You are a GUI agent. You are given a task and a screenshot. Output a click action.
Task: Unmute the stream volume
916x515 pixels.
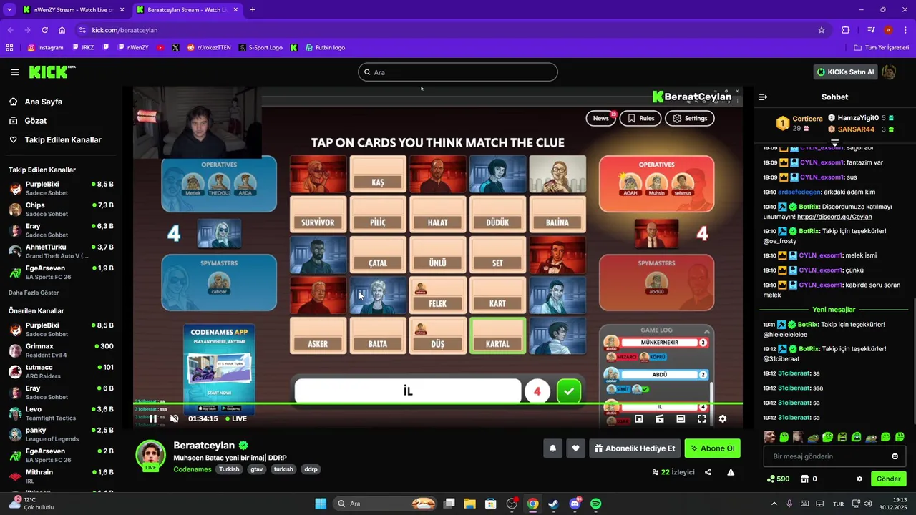click(x=174, y=418)
